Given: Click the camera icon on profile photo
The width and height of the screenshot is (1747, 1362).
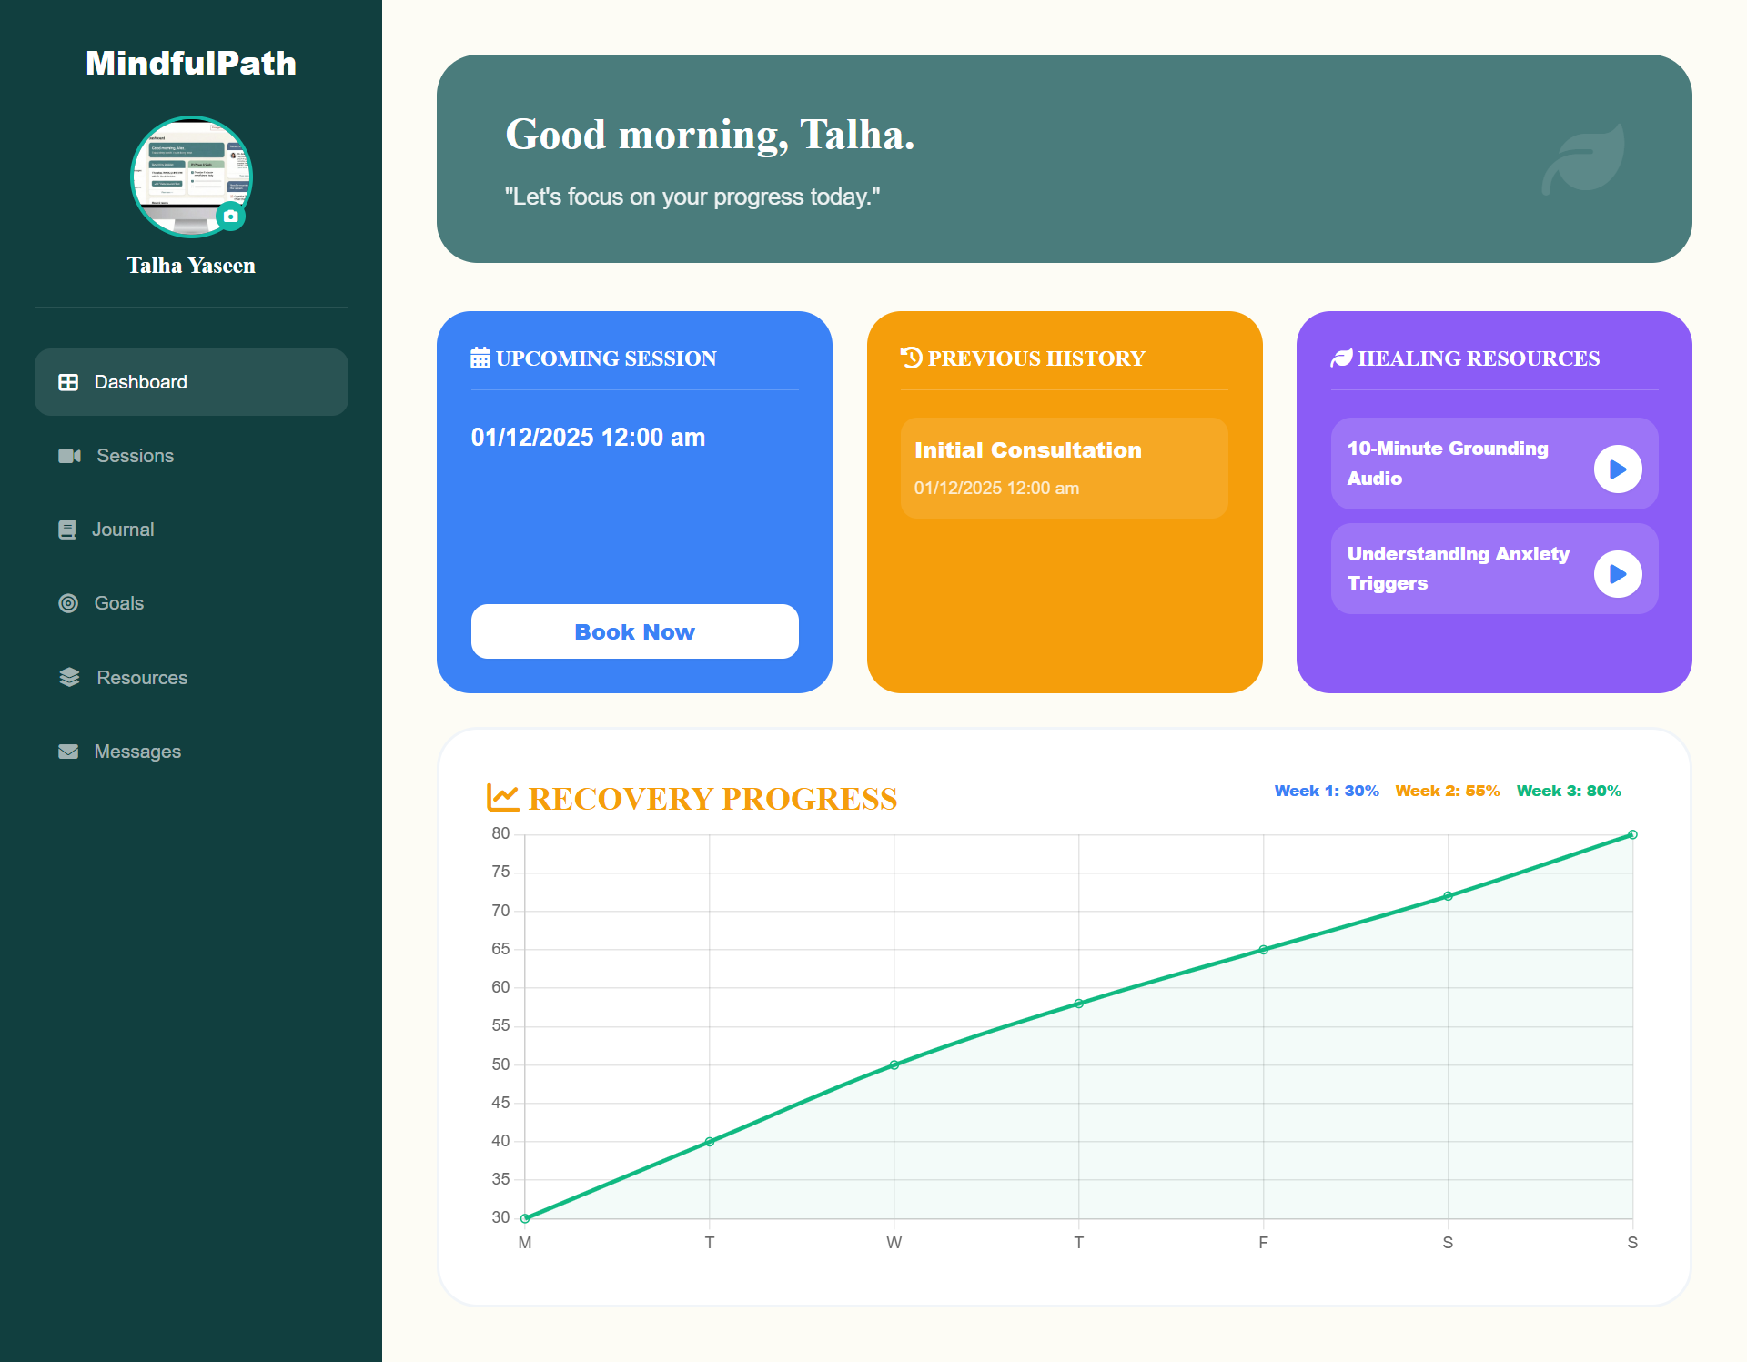Looking at the screenshot, I should click(231, 217).
